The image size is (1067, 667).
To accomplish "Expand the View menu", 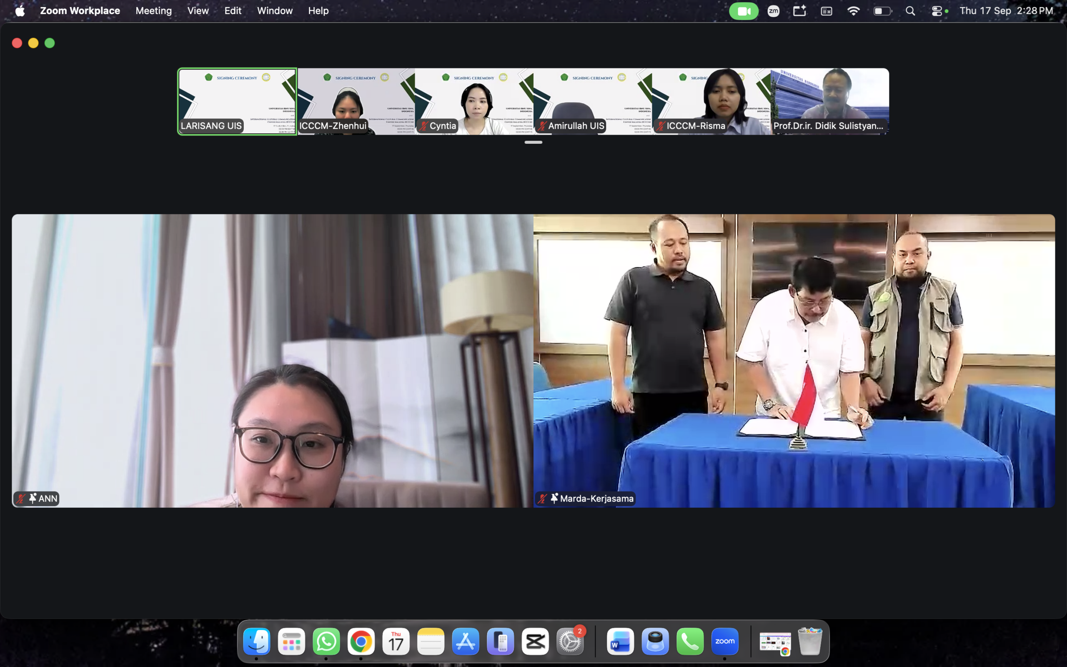I will click(x=198, y=10).
